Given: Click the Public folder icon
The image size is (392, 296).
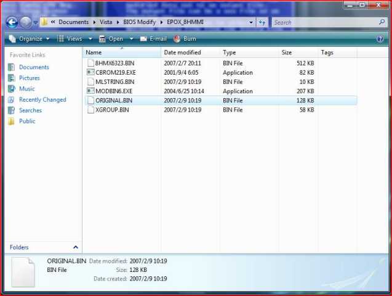Looking at the screenshot, I should (x=11, y=121).
